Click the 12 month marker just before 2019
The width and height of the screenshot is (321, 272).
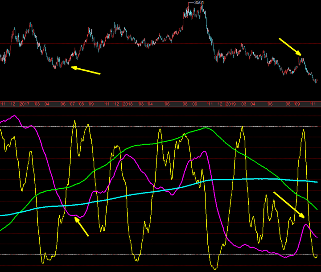tap(220, 104)
